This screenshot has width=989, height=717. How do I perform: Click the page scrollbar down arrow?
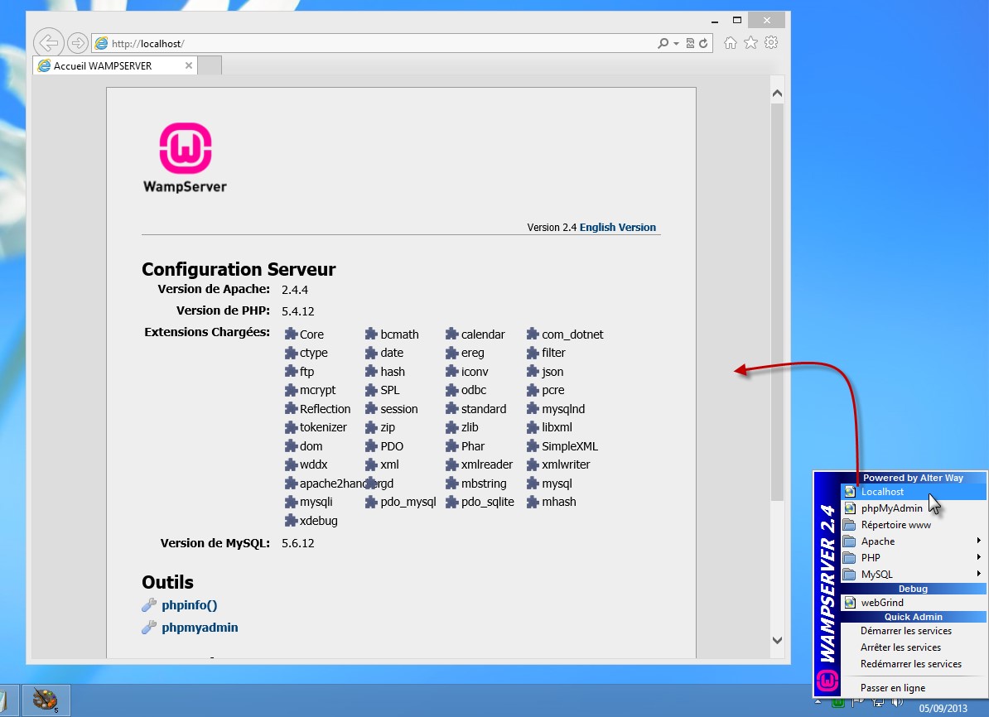pos(777,639)
